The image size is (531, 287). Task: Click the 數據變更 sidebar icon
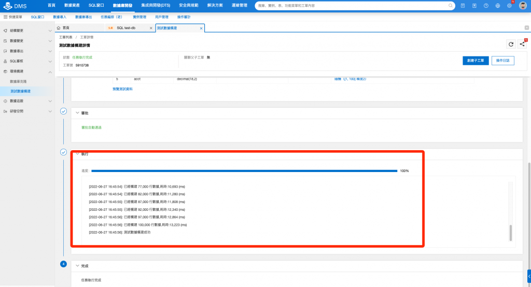click(x=5, y=41)
